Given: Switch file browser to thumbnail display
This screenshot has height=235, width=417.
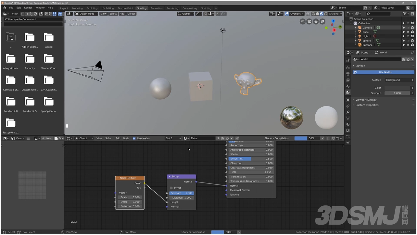Looking at the screenshot, I should point(55,14).
